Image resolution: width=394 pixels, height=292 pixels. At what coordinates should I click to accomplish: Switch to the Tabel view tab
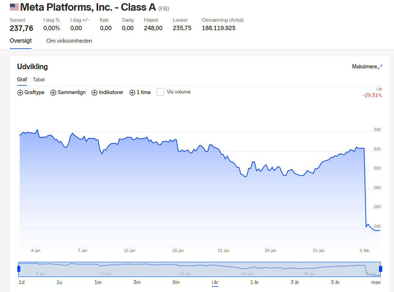(x=39, y=79)
